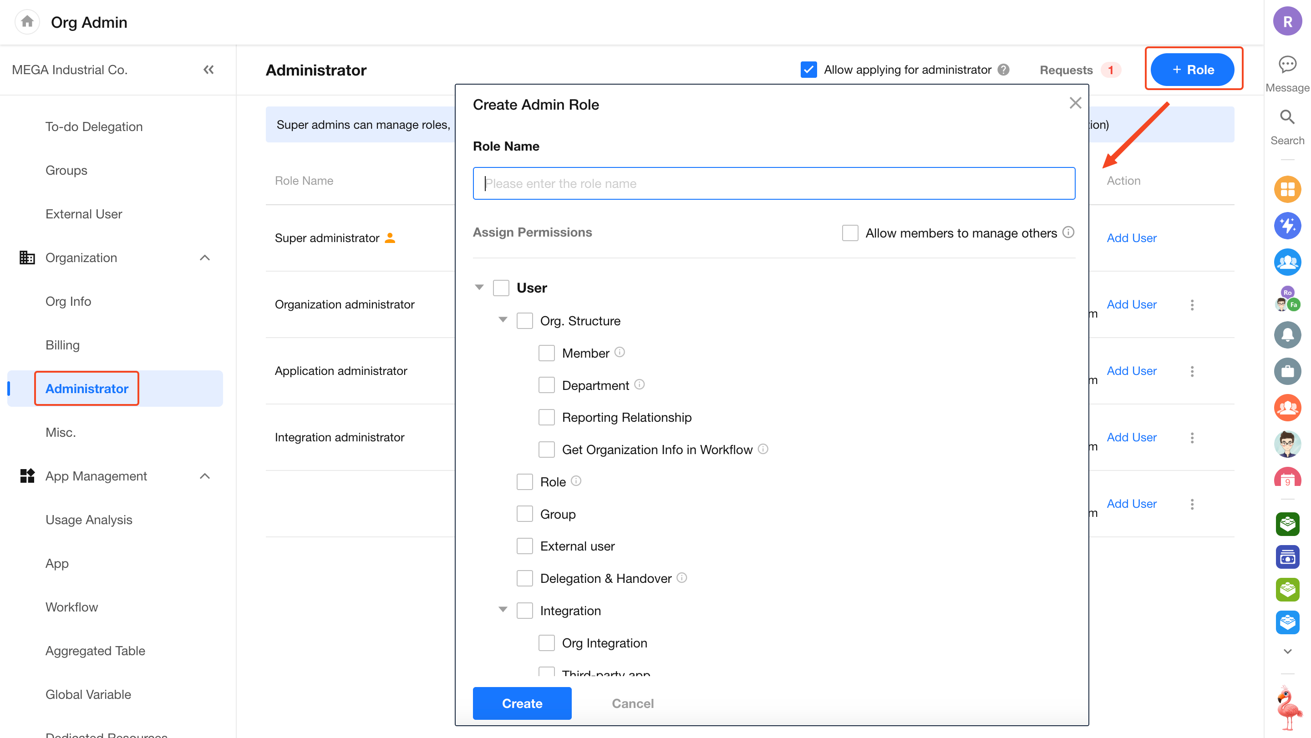Open three-dot menu for Organization administrator

click(x=1192, y=305)
